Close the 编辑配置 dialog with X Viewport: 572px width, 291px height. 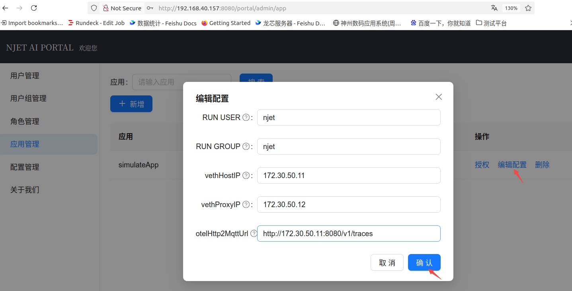click(x=439, y=97)
